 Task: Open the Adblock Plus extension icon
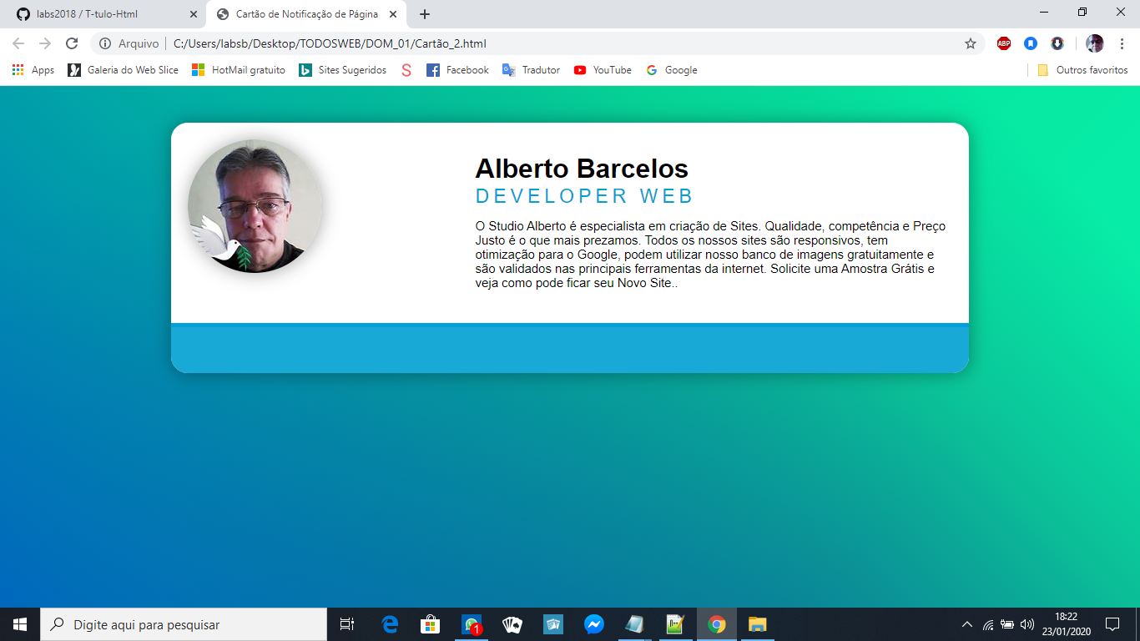(x=1004, y=43)
